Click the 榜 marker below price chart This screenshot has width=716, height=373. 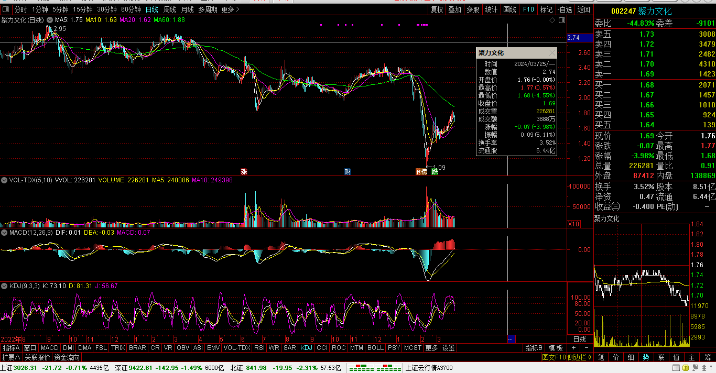[x=422, y=171]
